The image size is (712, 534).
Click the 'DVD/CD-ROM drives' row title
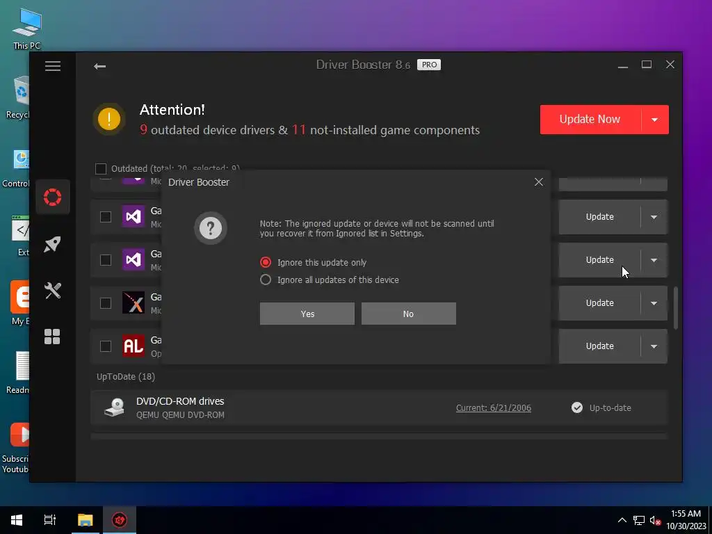coord(180,401)
